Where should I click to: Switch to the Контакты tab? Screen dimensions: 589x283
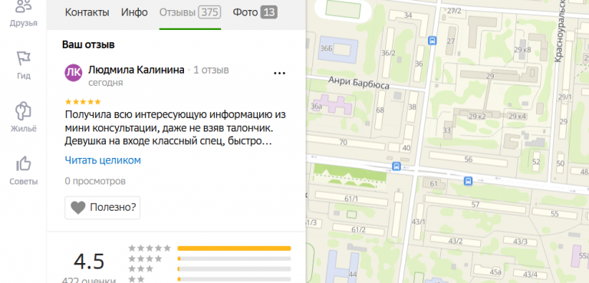87,12
